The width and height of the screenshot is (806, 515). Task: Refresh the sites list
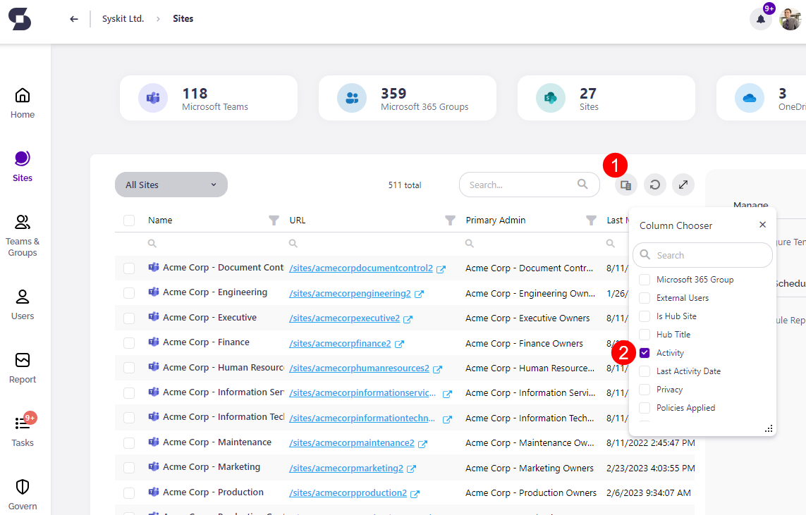pos(654,184)
